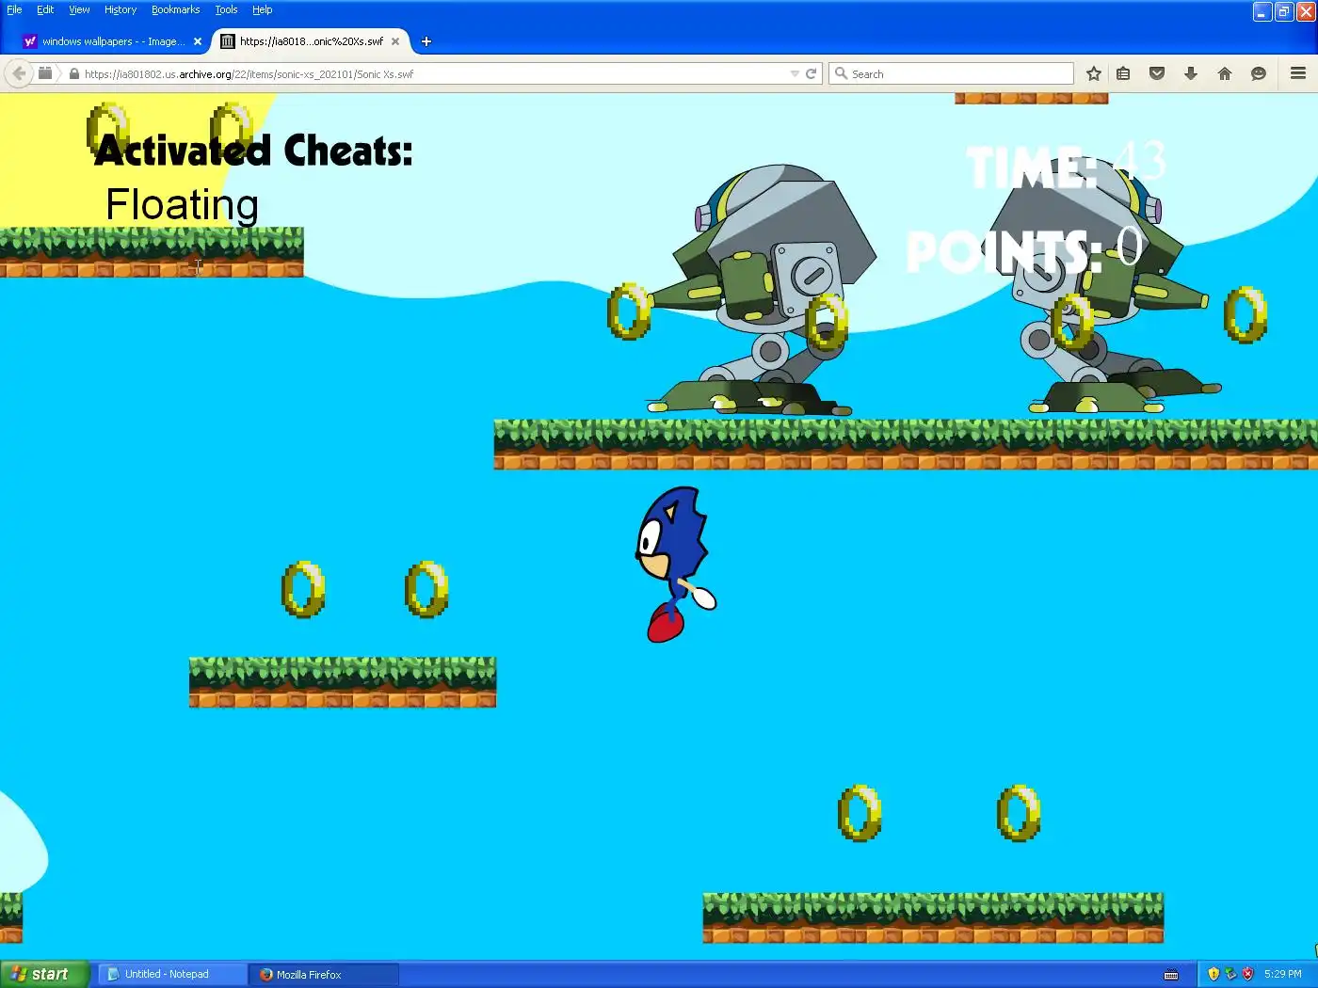The image size is (1318, 988).
Task: Open the Edit menu
Action: point(45,9)
